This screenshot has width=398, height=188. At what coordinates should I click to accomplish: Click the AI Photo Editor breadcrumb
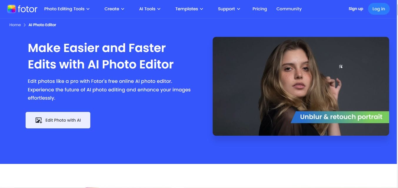coord(42,25)
